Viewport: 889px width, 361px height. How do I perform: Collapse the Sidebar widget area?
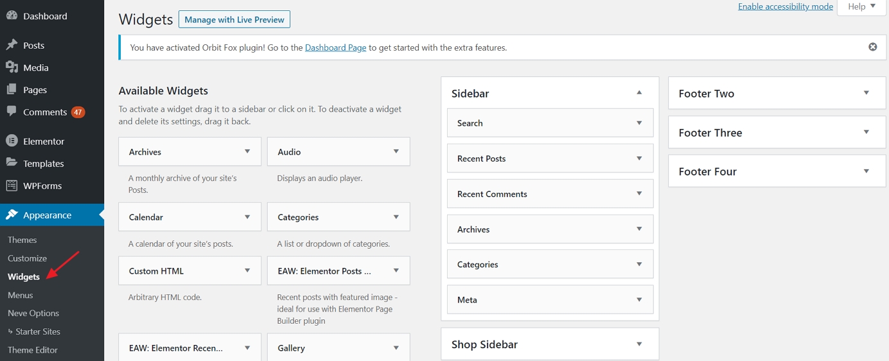click(x=639, y=93)
